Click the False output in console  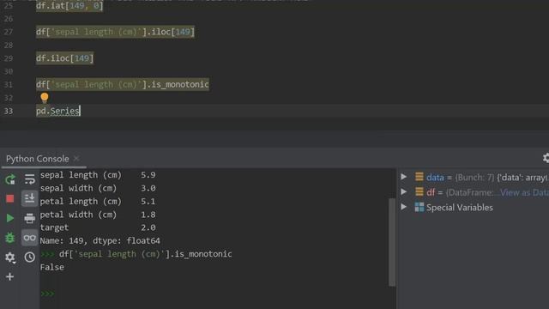(51, 267)
